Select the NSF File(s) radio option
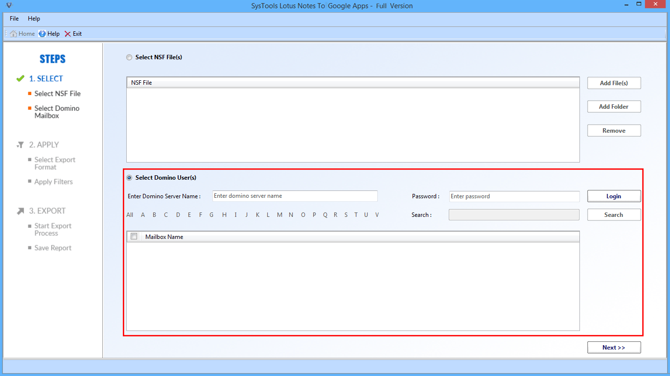The width and height of the screenshot is (670, 376). point(129,57)
